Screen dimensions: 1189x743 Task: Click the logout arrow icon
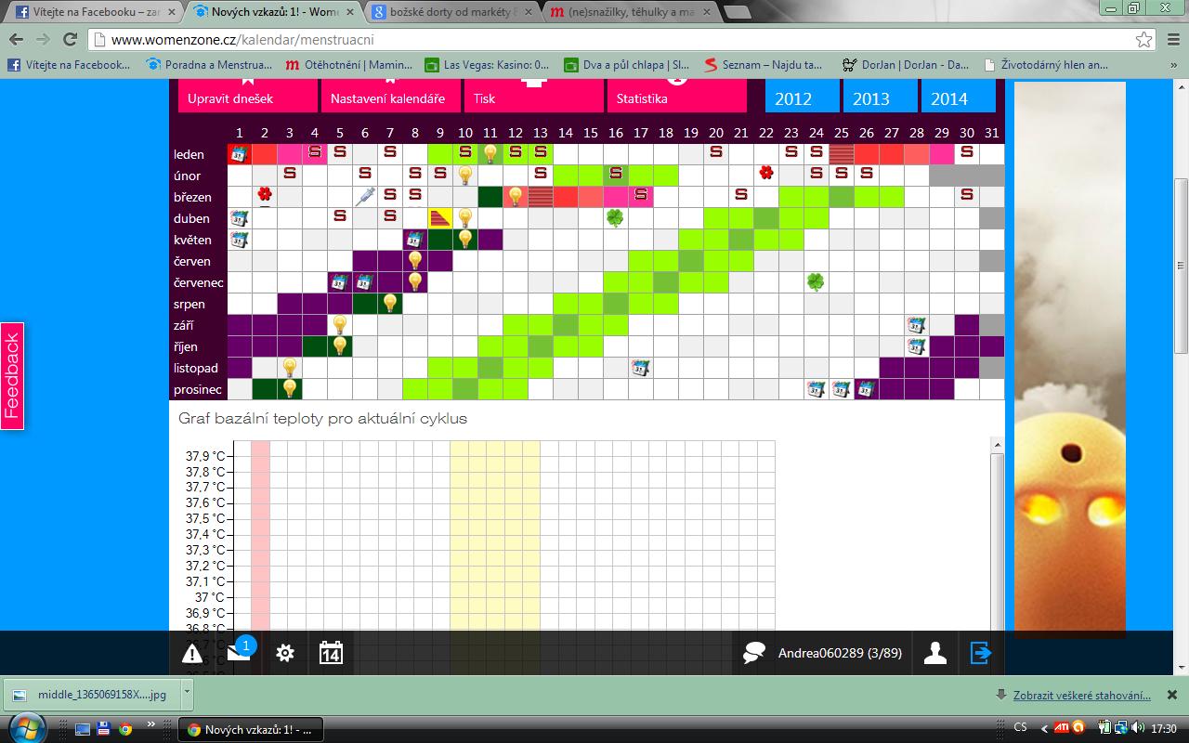tap(981, 653)
